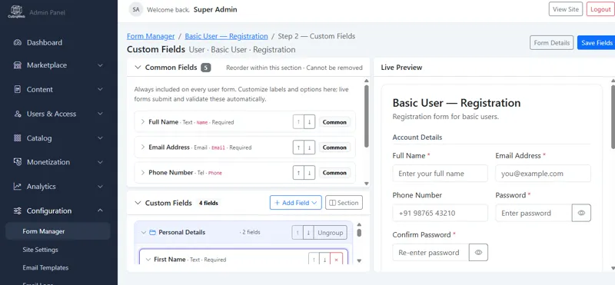This screenshot has height=285, width=615.
Task: Expand the Content menu chevron
Action: coord(100,89)
